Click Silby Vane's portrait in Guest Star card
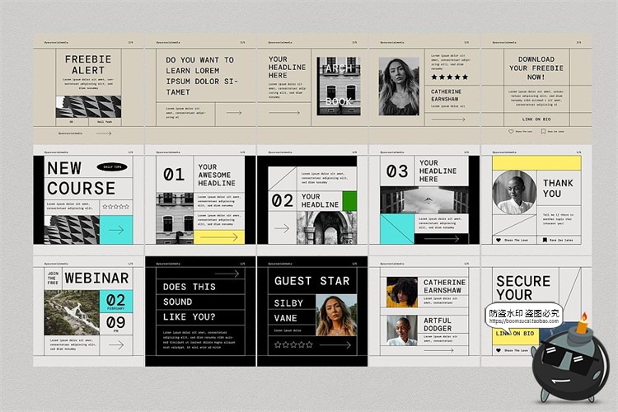Viewport: 618px width, 412px height. 335,314
